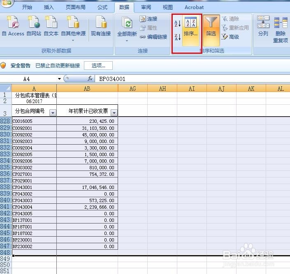Screen dimensions: 290x274
Task: Click 删除重复项 remove duplicates
Action: click(281, 30)
